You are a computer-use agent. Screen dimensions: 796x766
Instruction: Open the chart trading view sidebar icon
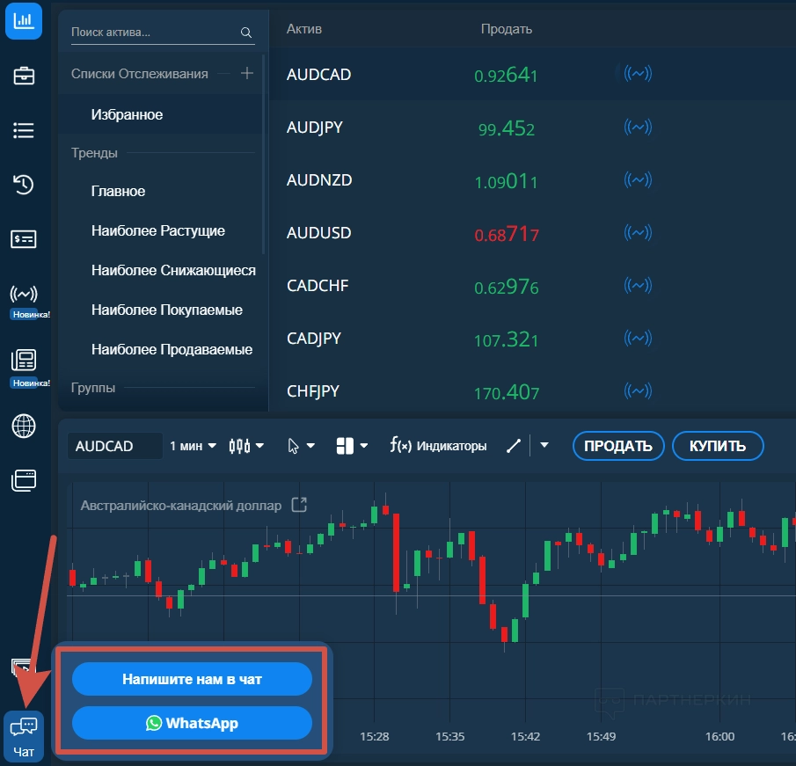[x=24, y=21]
